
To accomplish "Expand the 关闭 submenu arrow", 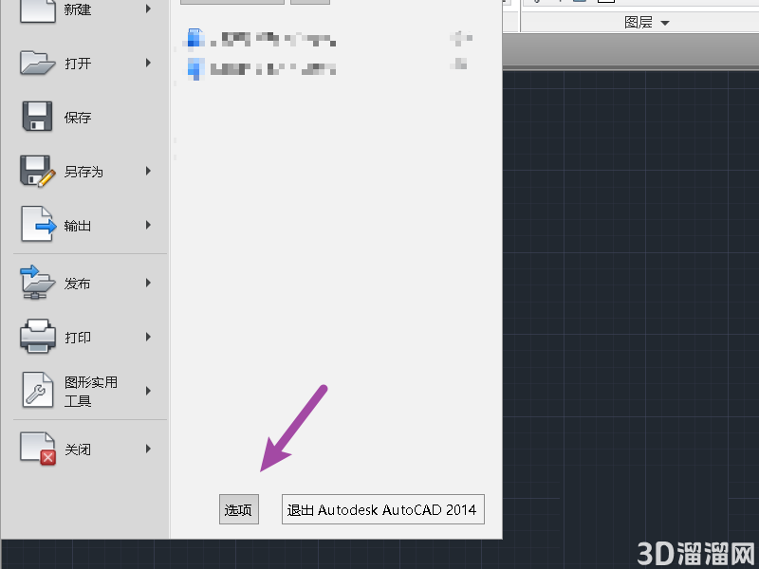I will click(x=149, y=449).
